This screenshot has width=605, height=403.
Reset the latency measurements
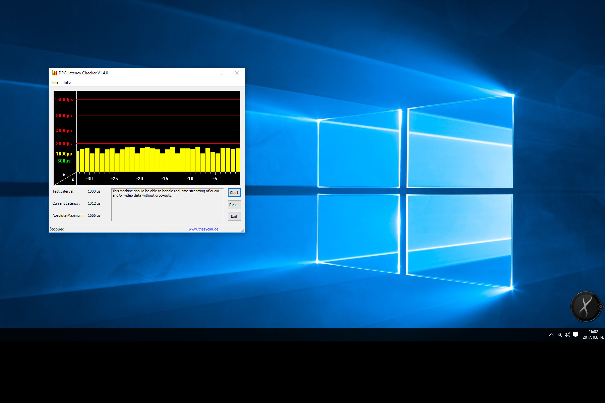(x=234, y=205)
